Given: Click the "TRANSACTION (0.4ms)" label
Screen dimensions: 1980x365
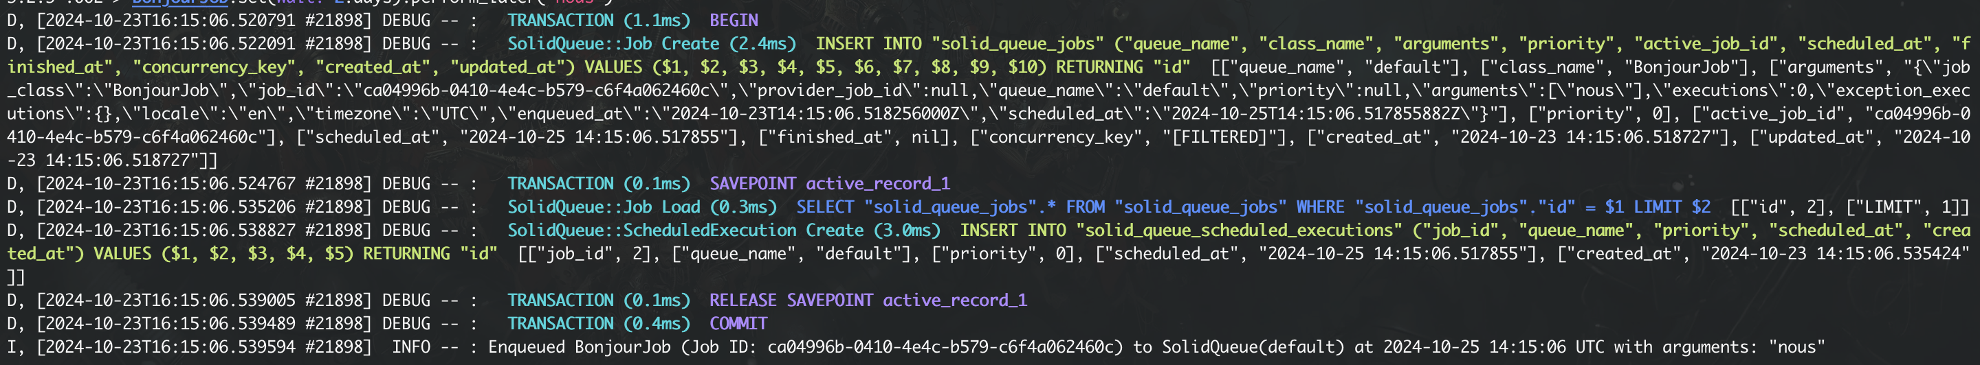Looking at the screenshot, I should tap(598, 324).
